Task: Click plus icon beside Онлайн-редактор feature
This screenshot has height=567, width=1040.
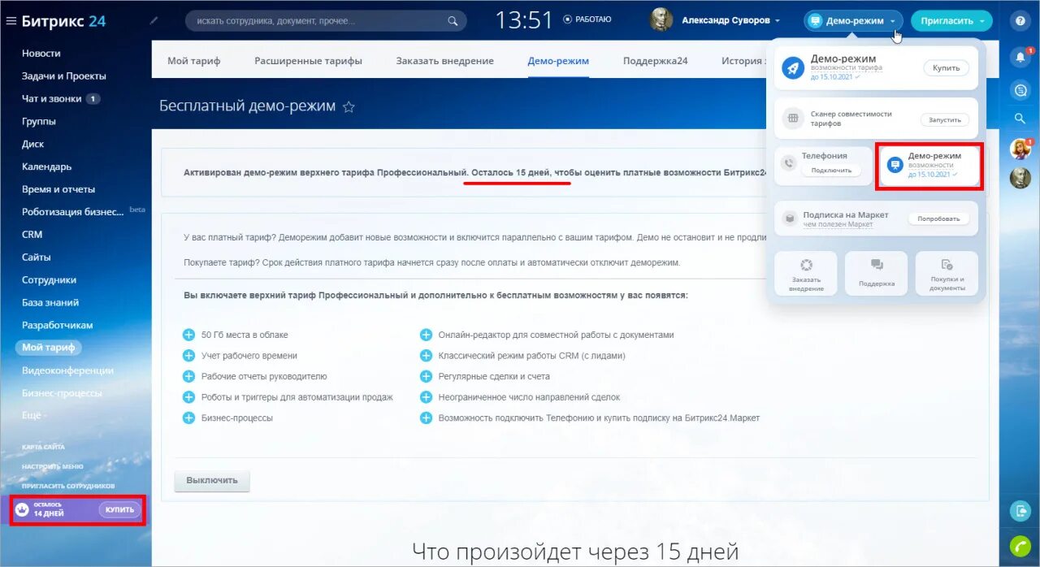Action: tap(426, 335)
